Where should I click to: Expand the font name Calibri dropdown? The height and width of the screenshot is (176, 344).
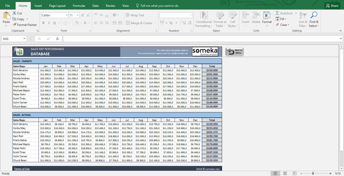[x=67, y=15]
